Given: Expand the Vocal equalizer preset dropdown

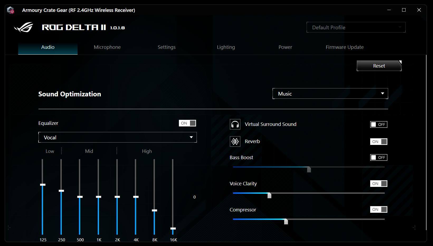Looking at the screenshot, I should (117, 138).
